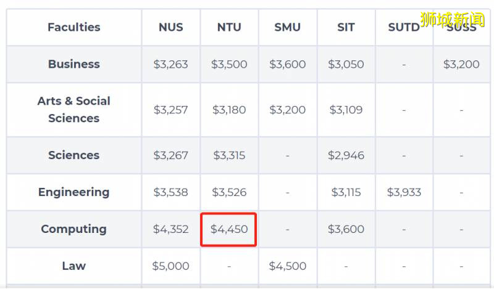Viewport: 494px width, 289px height.
Task: Click the NUS Law salary $5,000
Action: [170, 266]
